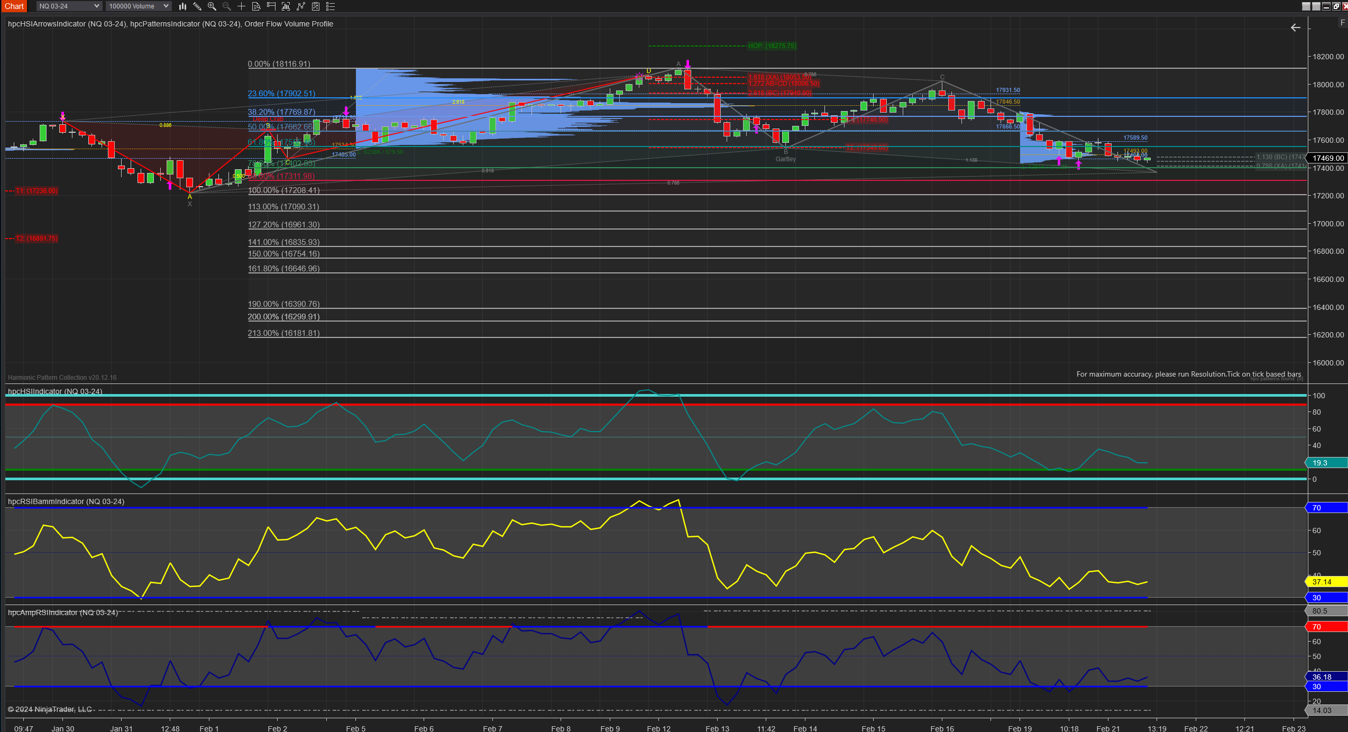Select the drawing tools pencil icon
The width and height of the screenshot is (1348, 732).
[x=197, y=6]
